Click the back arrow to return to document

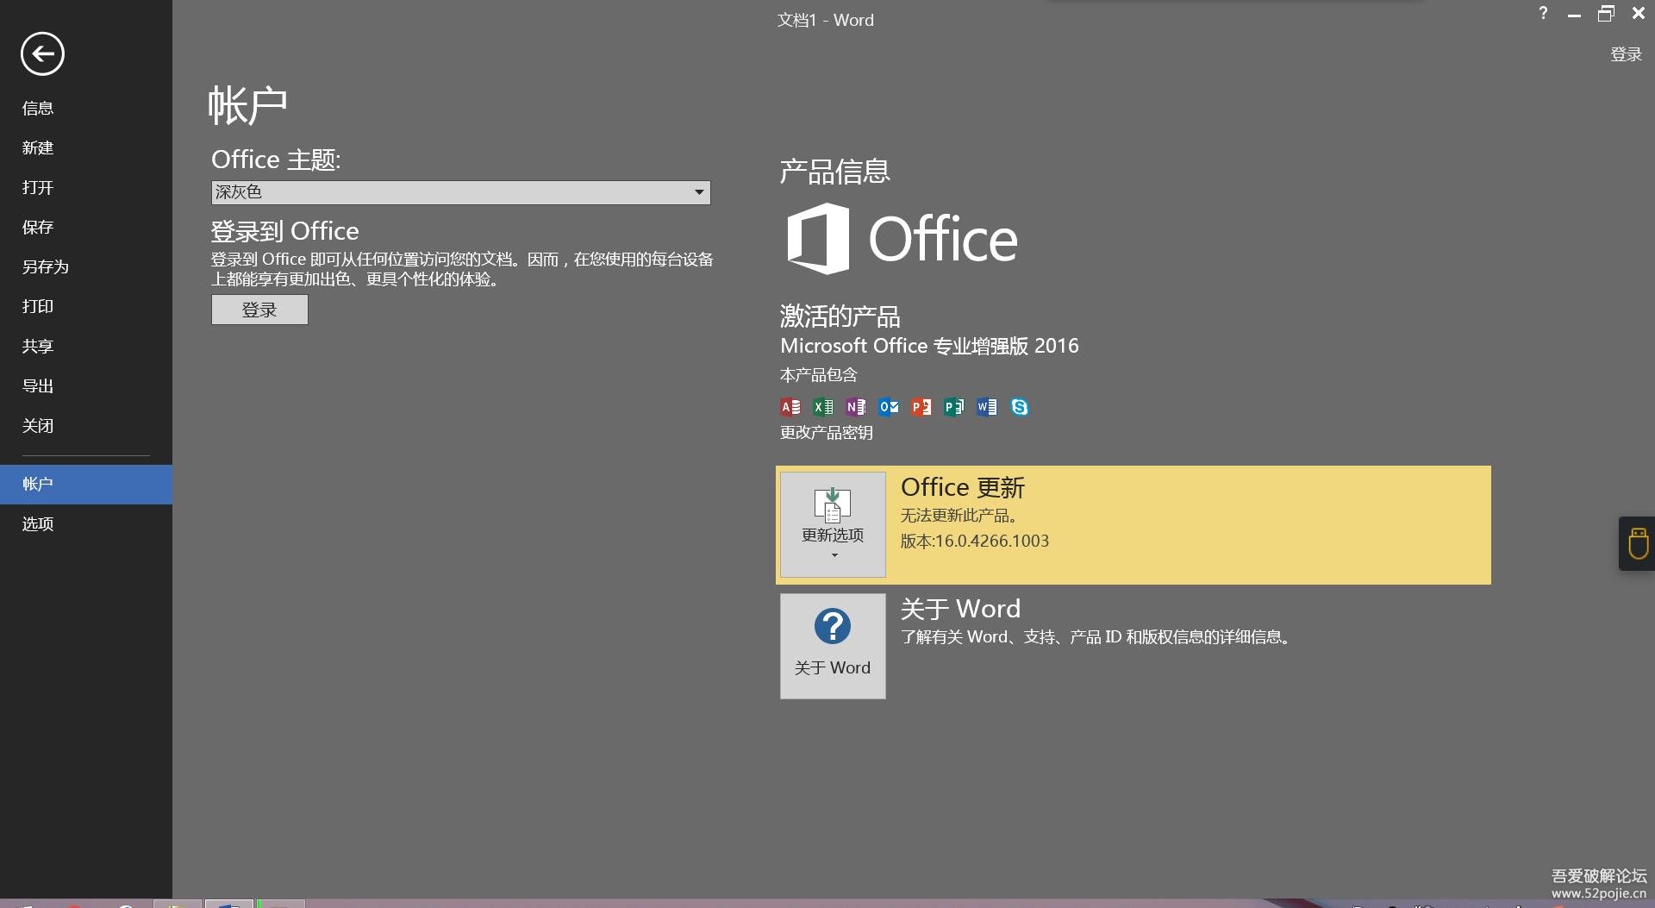(42, 54)
